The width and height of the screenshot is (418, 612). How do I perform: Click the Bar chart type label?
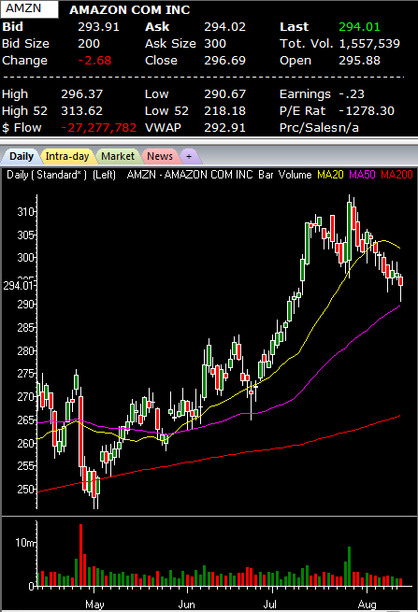[x=266, y=175]
